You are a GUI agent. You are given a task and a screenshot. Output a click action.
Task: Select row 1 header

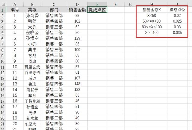pos(3,10)
